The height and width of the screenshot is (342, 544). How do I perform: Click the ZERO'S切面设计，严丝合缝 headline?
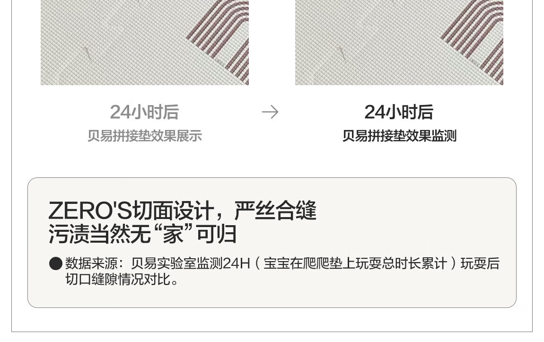pos(182,210)
